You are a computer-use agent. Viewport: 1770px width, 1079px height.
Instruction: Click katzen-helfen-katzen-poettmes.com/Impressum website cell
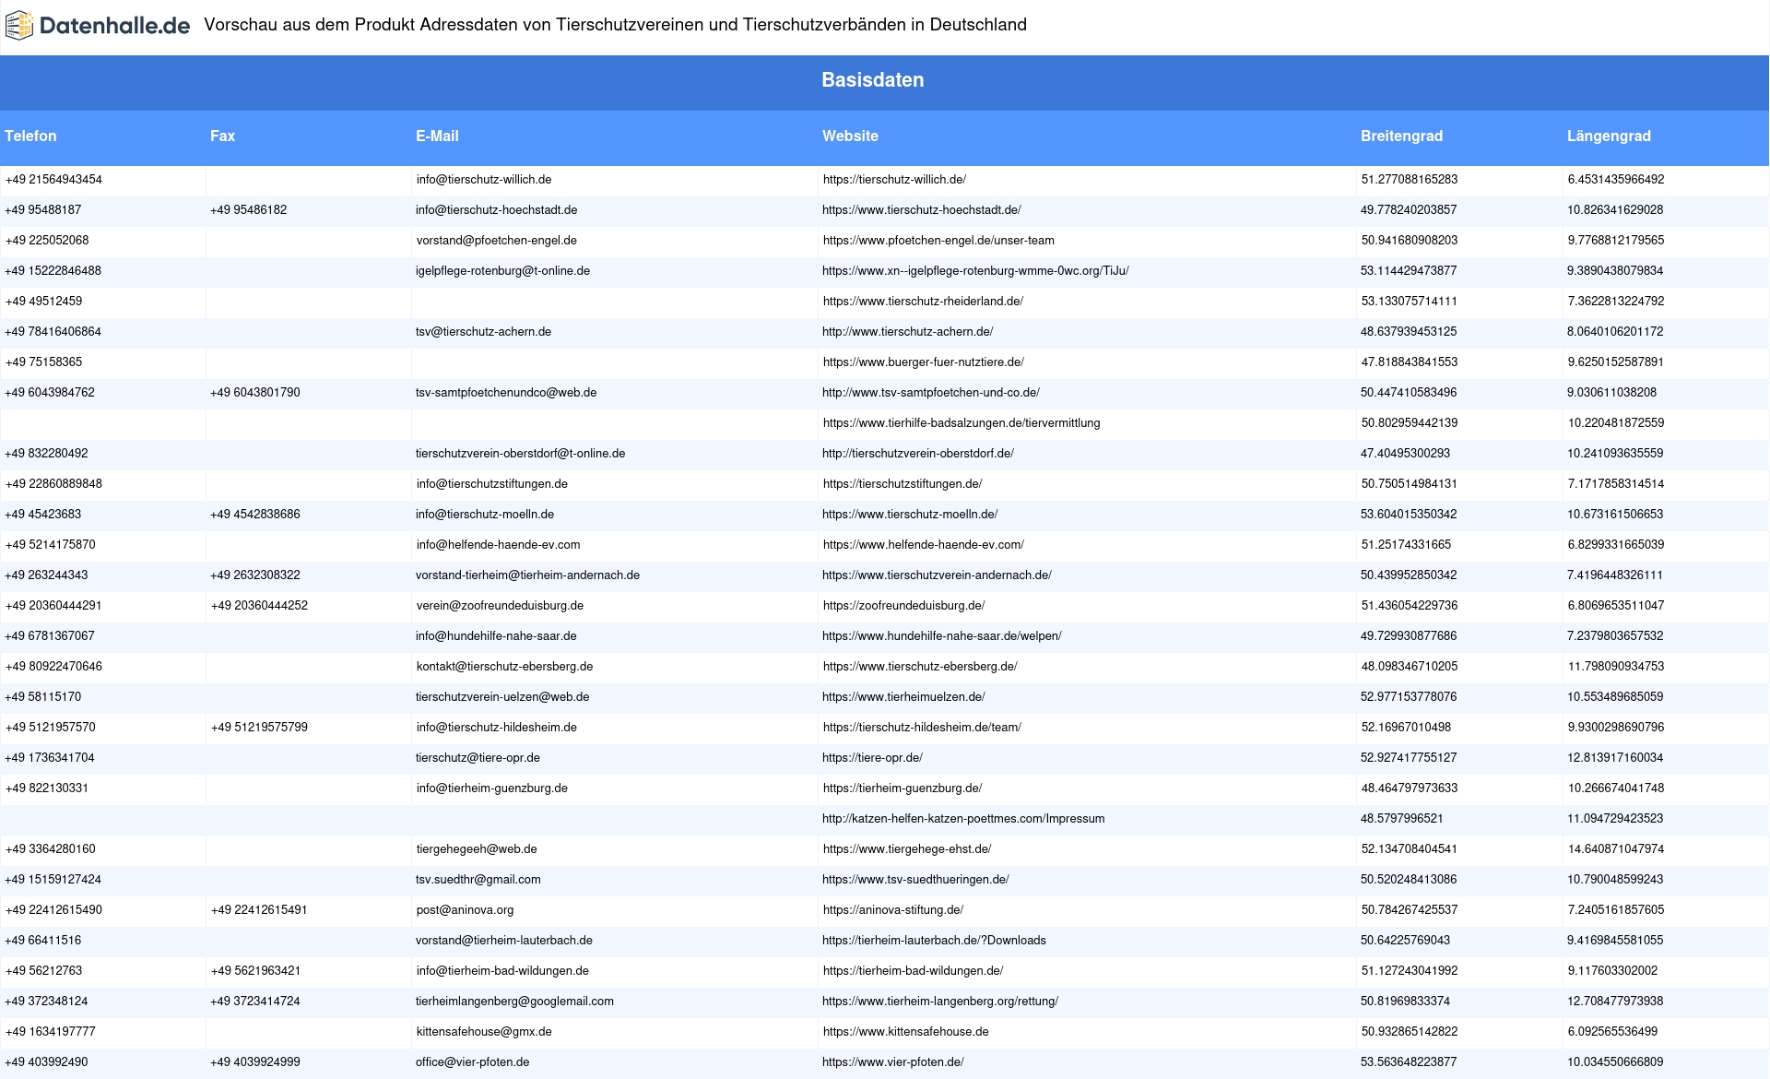(x=963, y=819)
